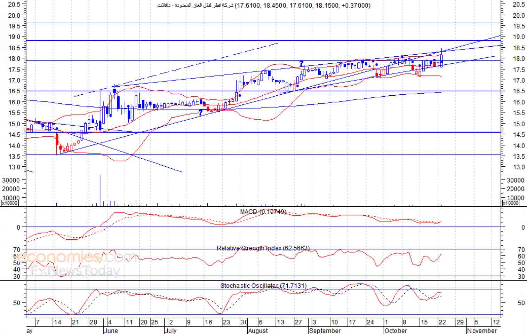Screen dimensions: 527x334
Task: Click the Stochastic 50 level label on the right axis
Action: pyautogui.click(x=521, y=303)
